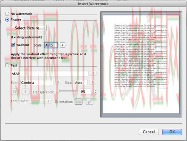
Task: Click the Select Picture button
Action: tap(29, 28)
